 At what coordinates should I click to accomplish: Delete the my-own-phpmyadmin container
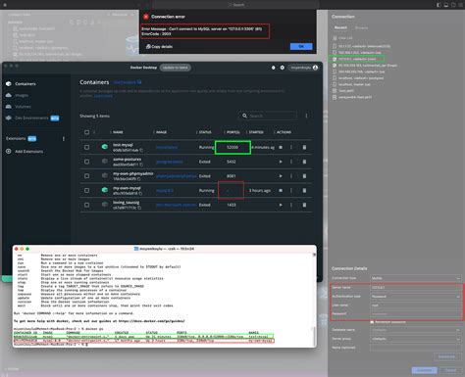[x=304, y=176]
